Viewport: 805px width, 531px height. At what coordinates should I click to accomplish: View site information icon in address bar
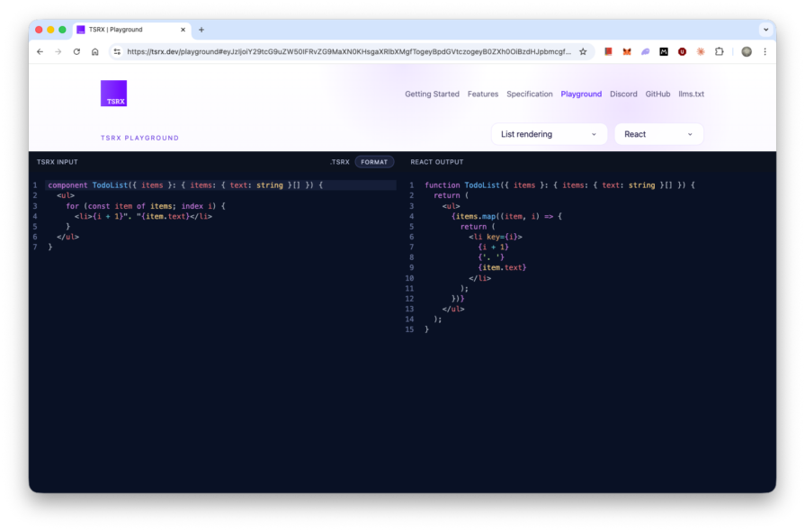[117, 51]
